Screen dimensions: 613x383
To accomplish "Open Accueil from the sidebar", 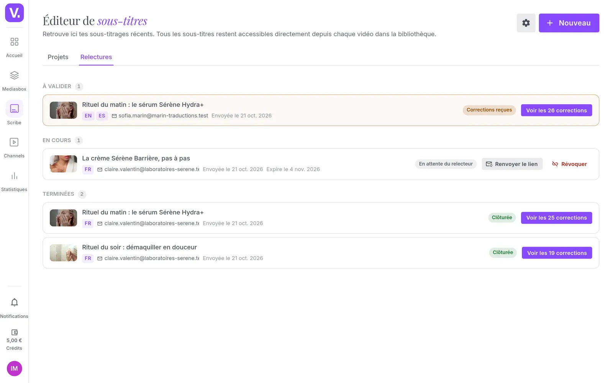I will (14, 47).
